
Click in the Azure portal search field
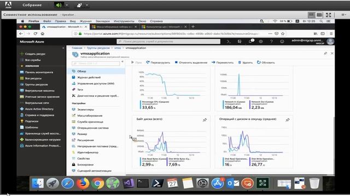[x=168, y=41]
